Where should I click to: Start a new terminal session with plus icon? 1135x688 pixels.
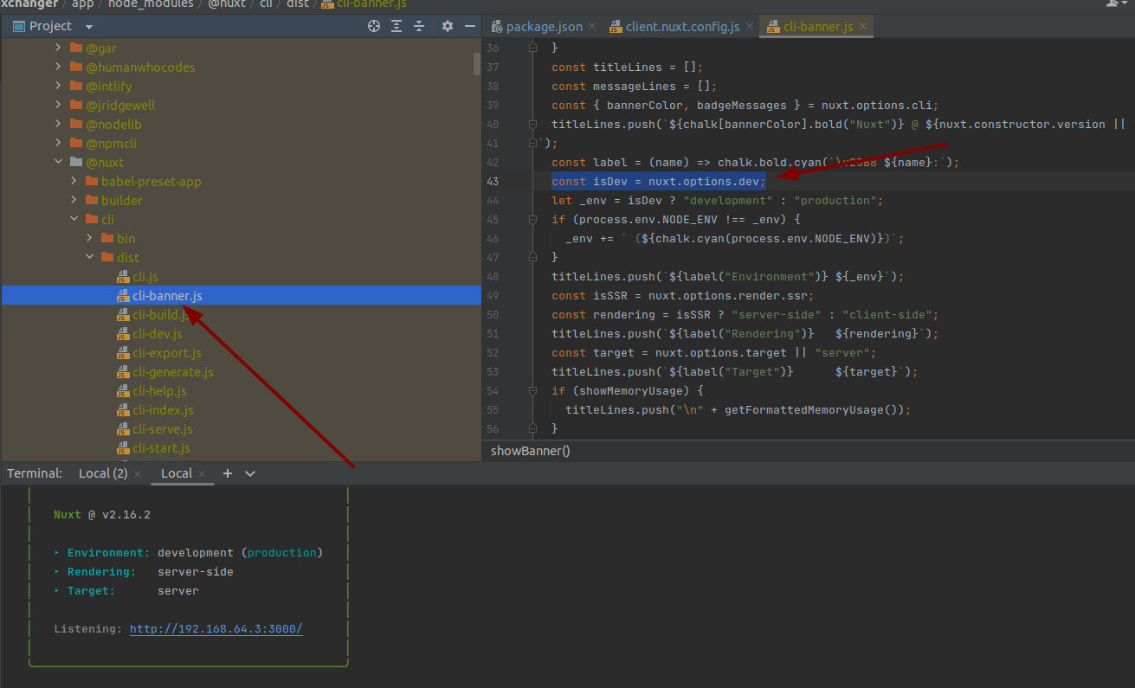coord(227,473)
